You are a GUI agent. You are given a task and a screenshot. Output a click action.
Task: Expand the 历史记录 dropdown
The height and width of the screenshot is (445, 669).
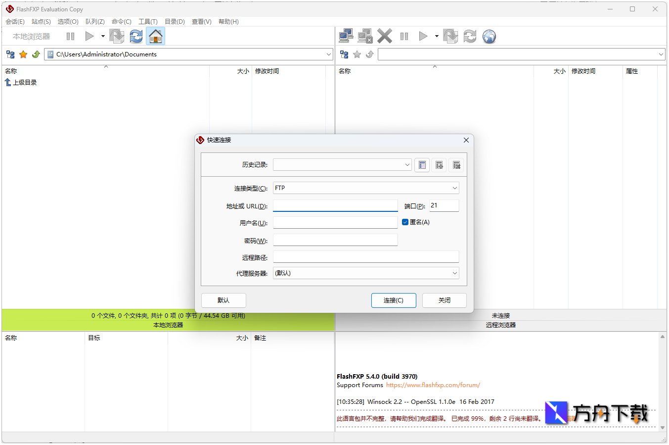pyautogui.click(x=407, y=165)
